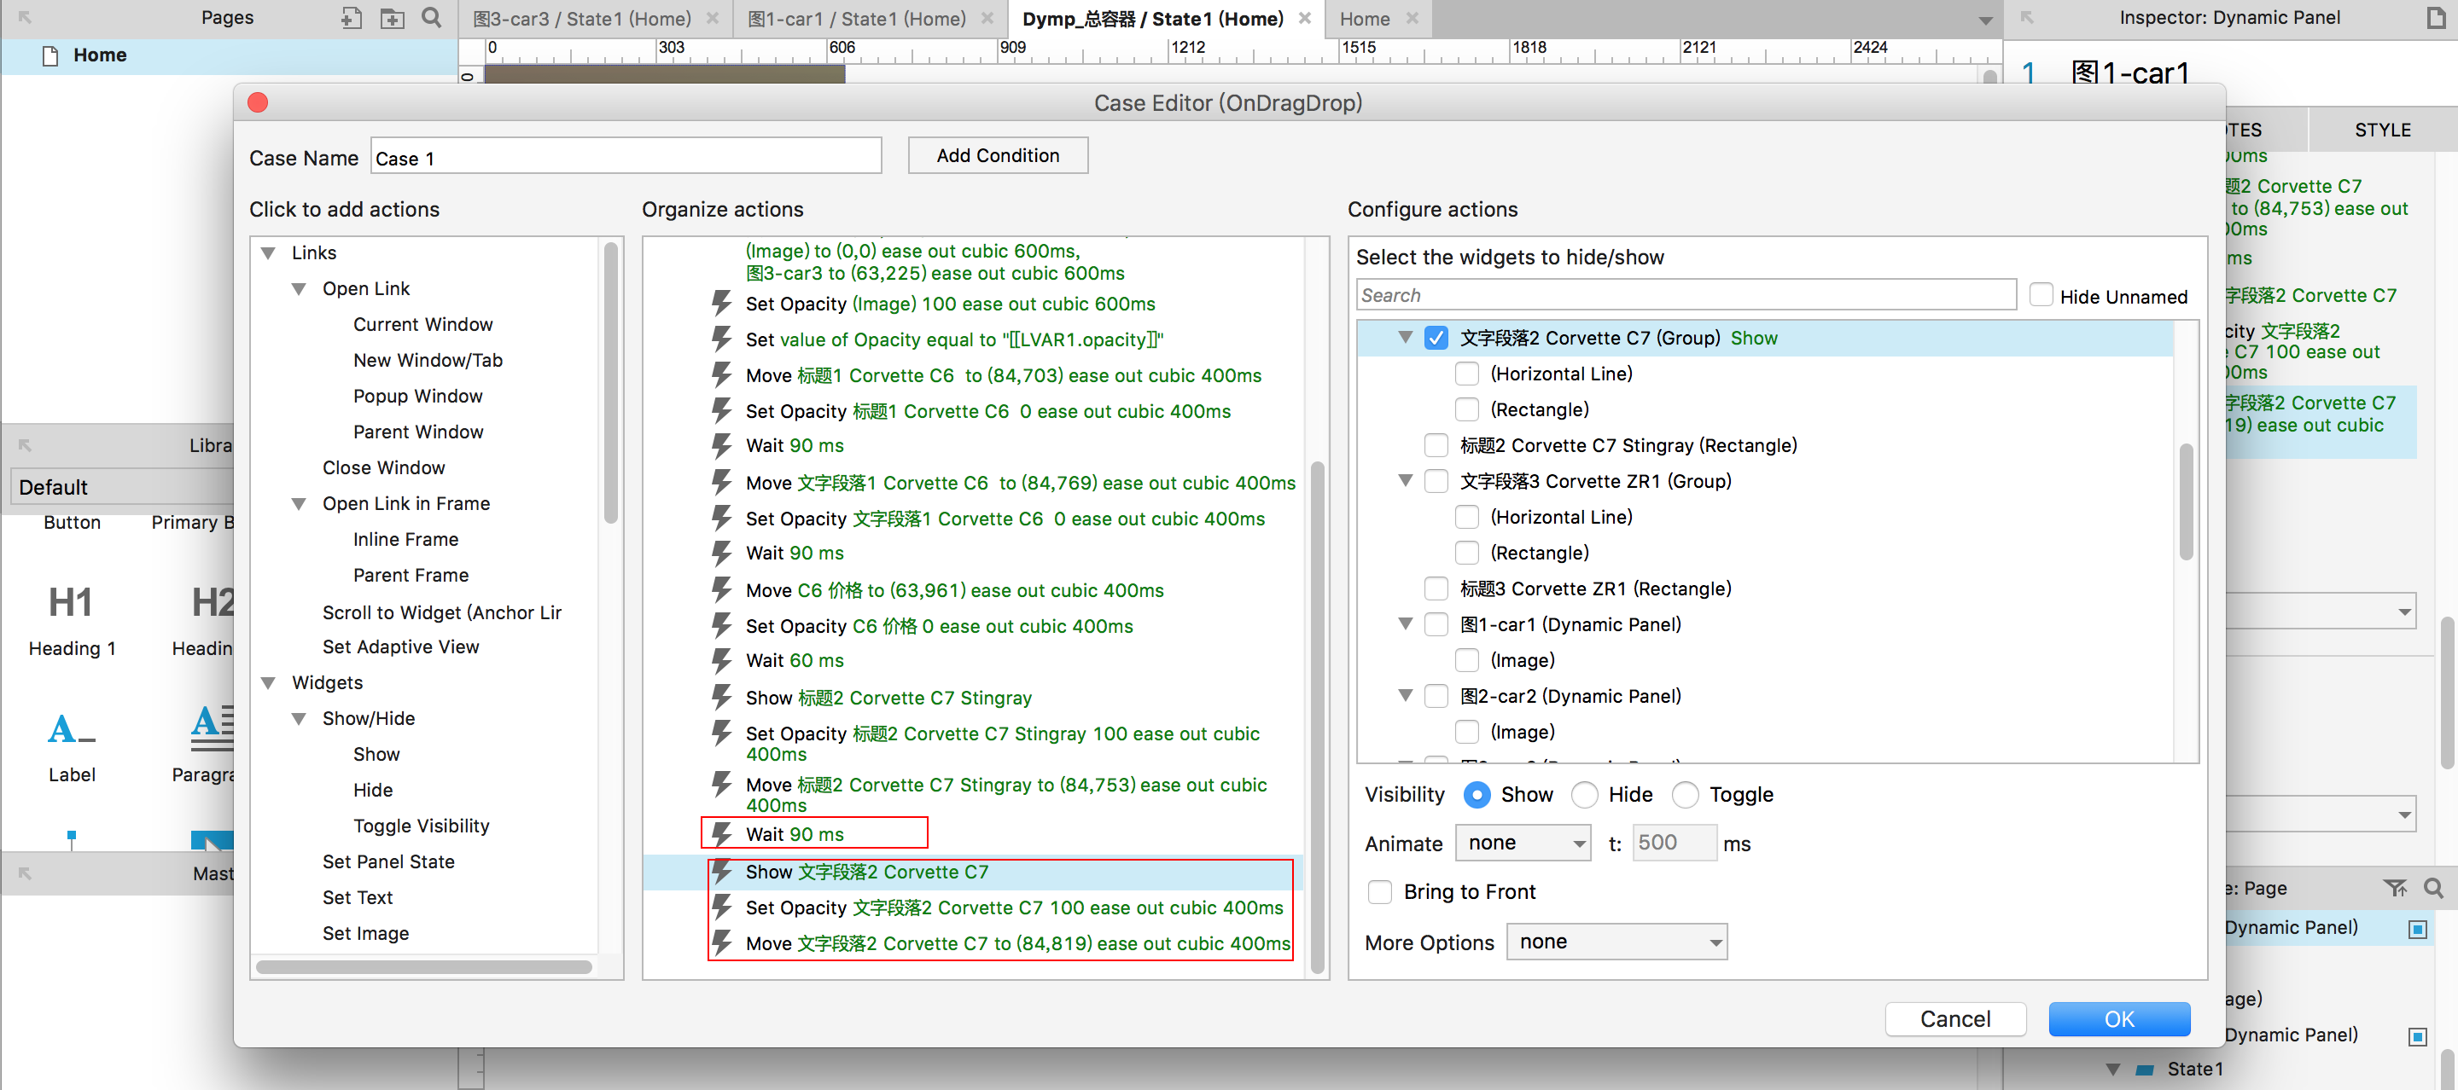Screen dimensions: 2458x1090
Task: Click the add folder icon
Action: [391, 18]
